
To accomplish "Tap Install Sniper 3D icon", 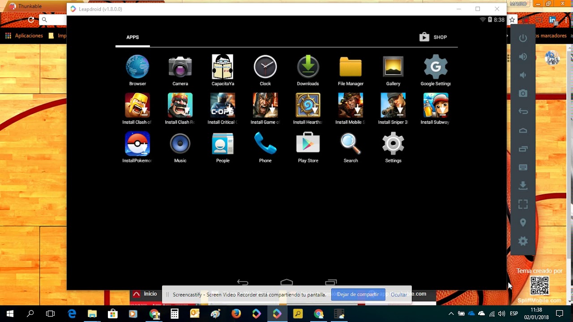I will coord(393,105).
